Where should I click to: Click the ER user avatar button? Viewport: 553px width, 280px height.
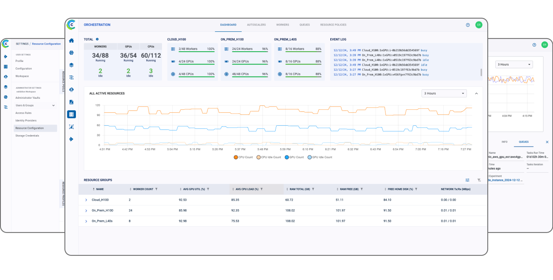(479, 25)
